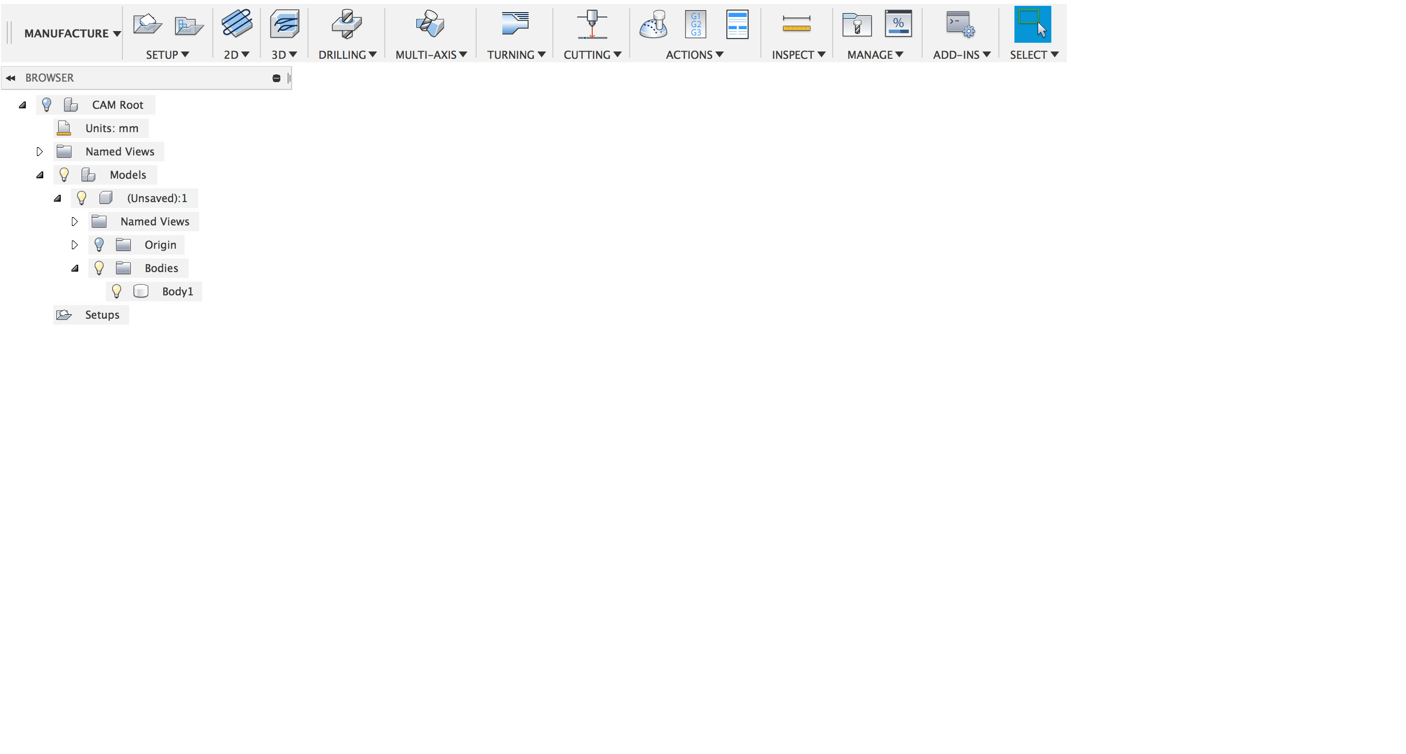The width and height of the screenshot is (1406, 754).
Task: Click the New Setup icon
Action: tap(147, 25)
